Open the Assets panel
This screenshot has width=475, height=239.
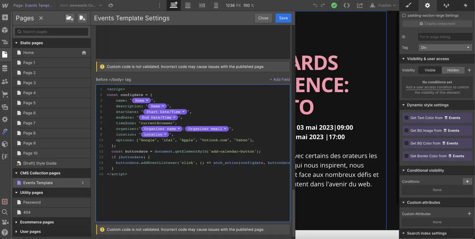(x=5, y=107)
